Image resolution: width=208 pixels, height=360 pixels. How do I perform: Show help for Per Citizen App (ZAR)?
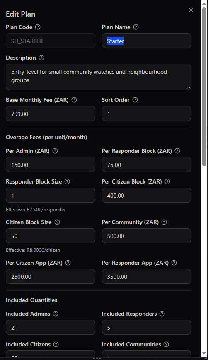tap(68, 263)
